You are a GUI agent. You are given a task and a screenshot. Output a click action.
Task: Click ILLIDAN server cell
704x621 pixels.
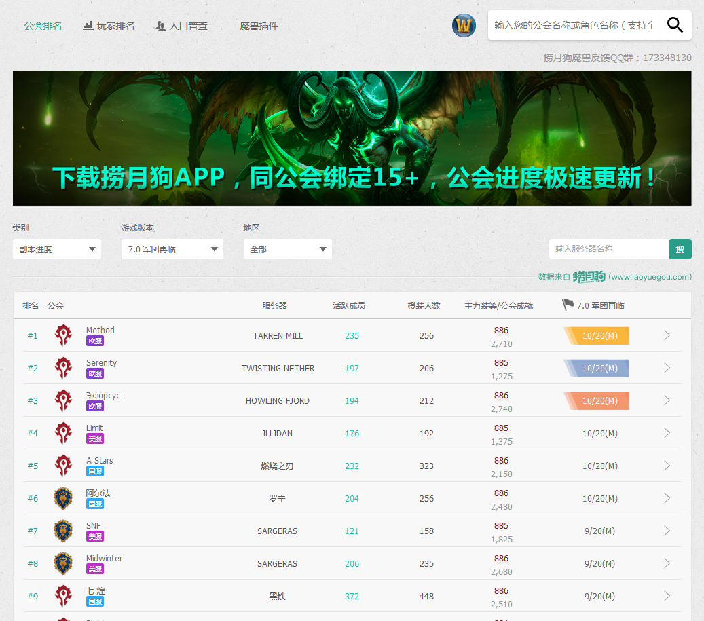tap(278, 434)
